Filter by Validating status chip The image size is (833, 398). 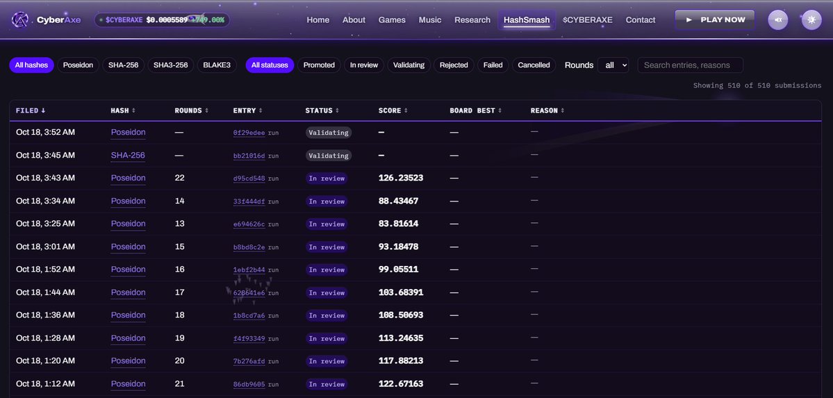coord(409,65)
